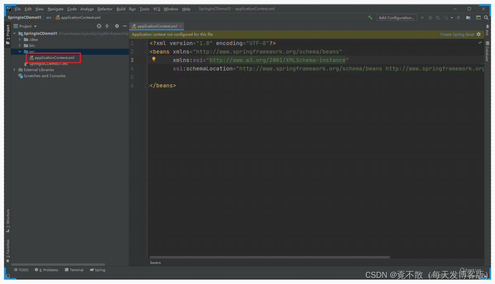The width and height of the screenshot is (495, 284).
Task: Toggle the Database tool window on right sidebar
Action: tap(488, 51)
